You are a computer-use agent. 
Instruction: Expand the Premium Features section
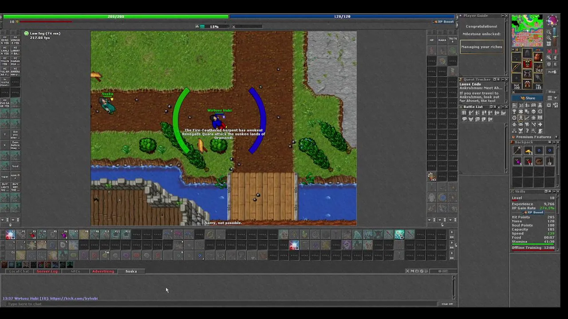click(556, 136)
